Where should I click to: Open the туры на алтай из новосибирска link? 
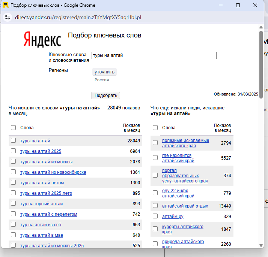tap(53, 172)
